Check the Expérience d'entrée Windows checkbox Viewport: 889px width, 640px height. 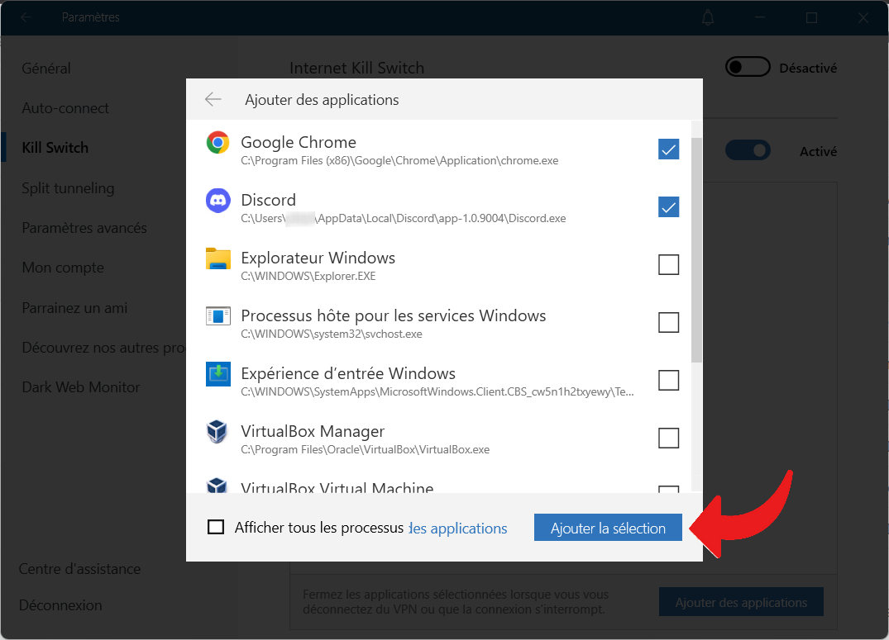click(x=668, y=380)
